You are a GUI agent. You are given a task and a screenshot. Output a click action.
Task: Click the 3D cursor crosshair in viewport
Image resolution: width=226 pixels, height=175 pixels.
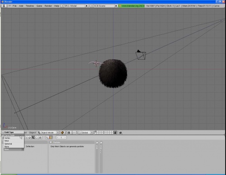coord(96,63)
